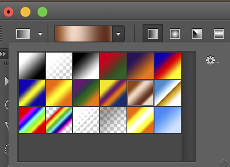Pick the Blue, Red, Yellow gradient
This screenshot has width=230, height=167.
tap(168, 66)
